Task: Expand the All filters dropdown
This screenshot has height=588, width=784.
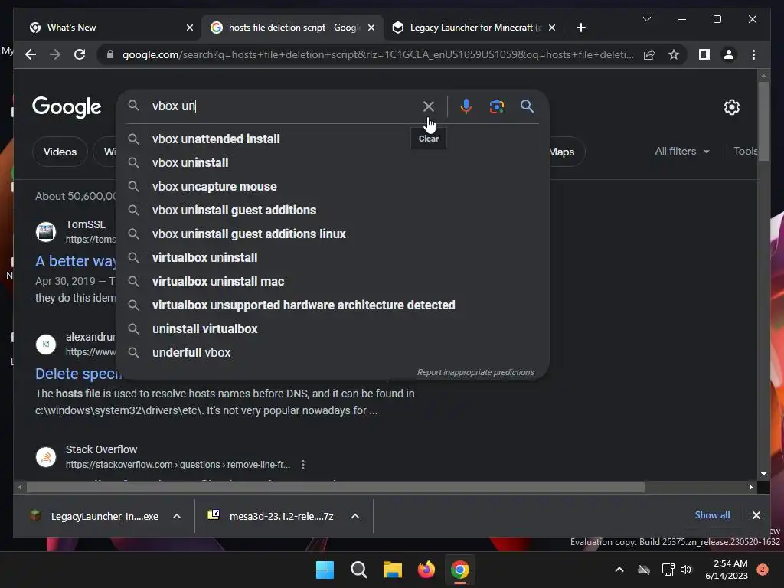Action: click(x=682, y=151)
